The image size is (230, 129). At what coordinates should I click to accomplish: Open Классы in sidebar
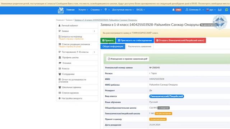[x=77, y=68]
